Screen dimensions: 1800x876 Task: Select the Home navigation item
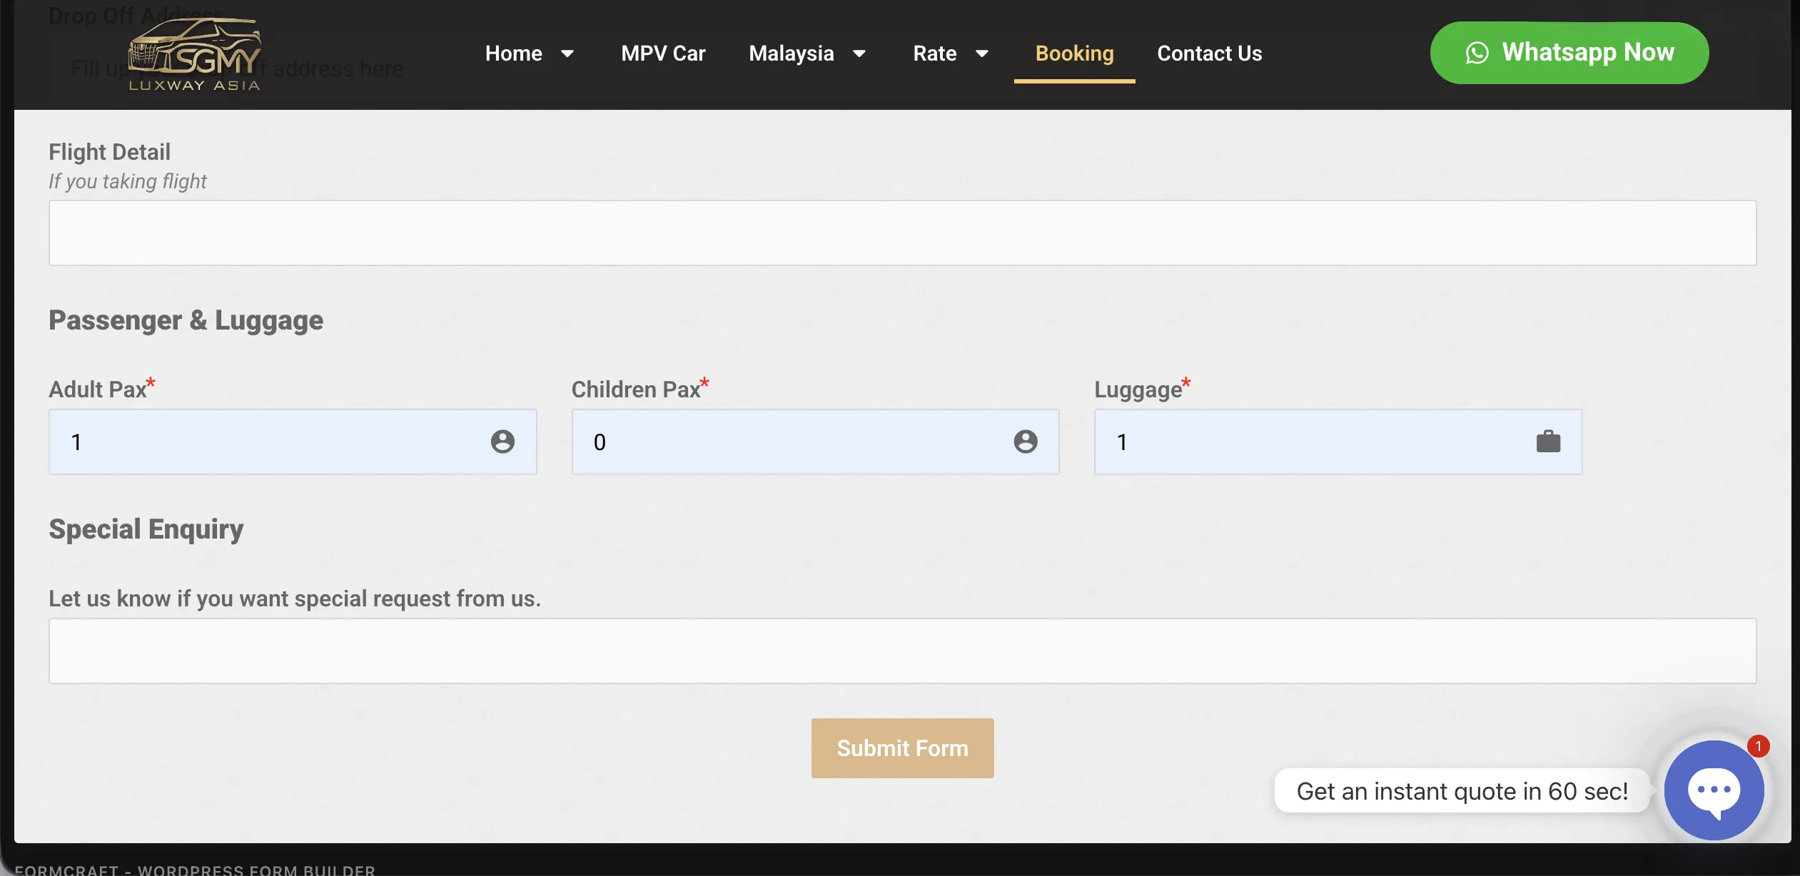[514, 54]
